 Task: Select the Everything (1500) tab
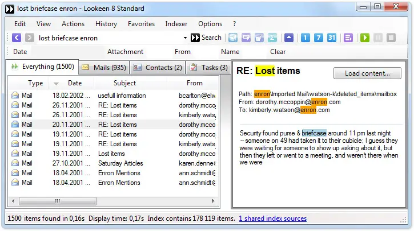[x=42, y=67]
